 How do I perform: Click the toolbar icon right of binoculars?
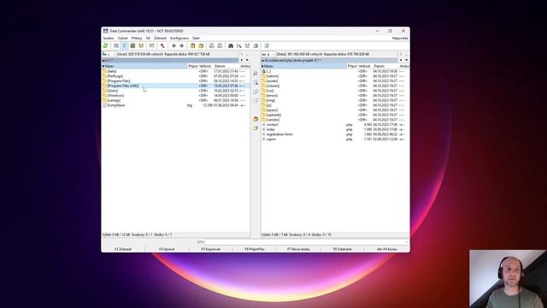pos(239,45)
